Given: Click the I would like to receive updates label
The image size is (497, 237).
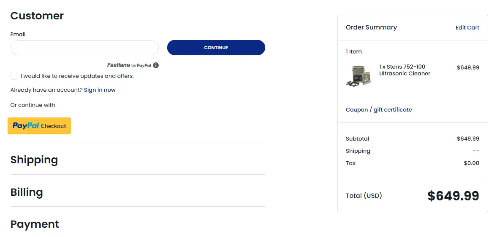Looking at the screenshot, I should (x=77, y=76).
